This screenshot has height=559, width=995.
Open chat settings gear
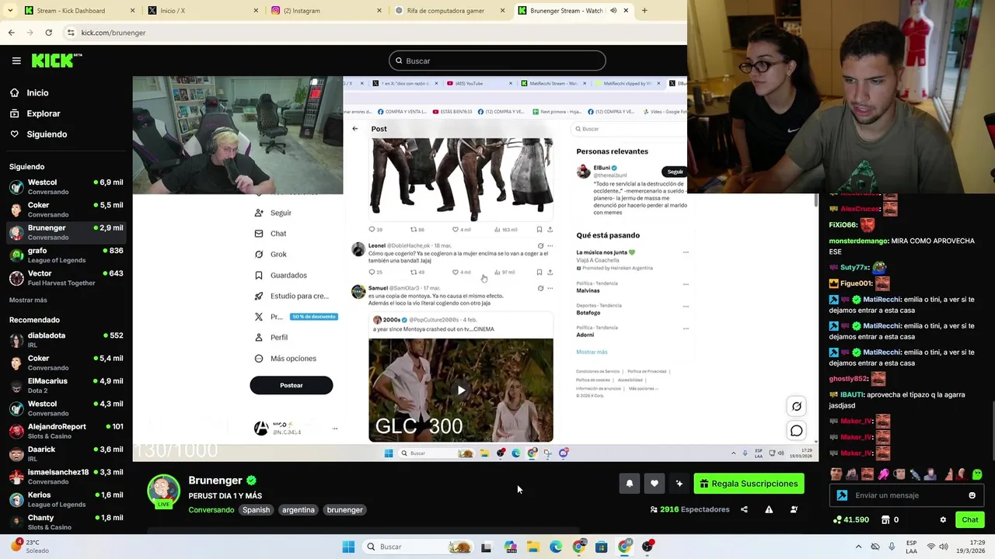coord(943,519)
